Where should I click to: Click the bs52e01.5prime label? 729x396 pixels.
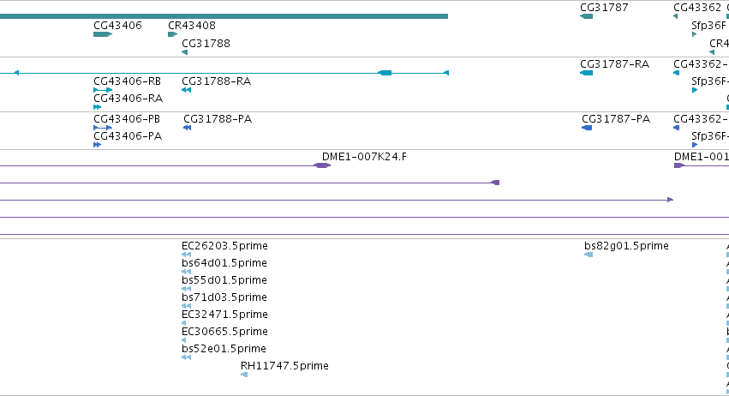click(224, 349)
